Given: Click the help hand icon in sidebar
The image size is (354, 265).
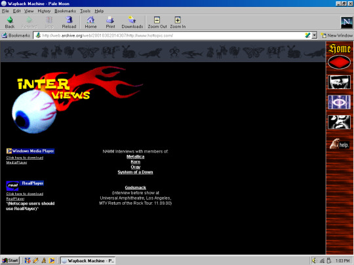Looking at the screenshot, I should (x=340, y=144).
